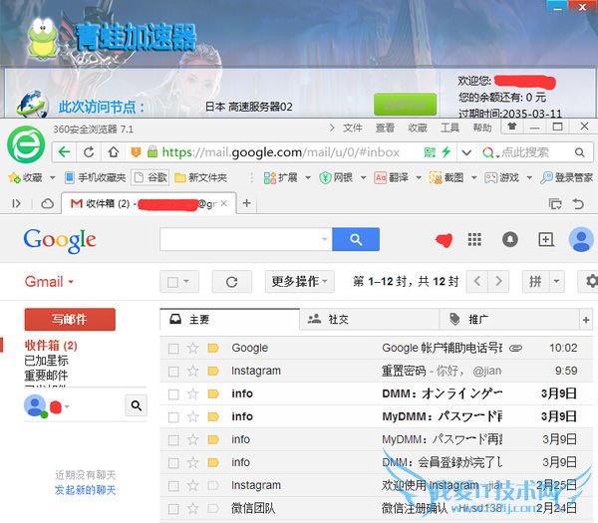This screenshot has height=523, width=598.
Task: Restore closed tab with undo arrow icon
Action: pyautogui.click(x=578, y=204)
